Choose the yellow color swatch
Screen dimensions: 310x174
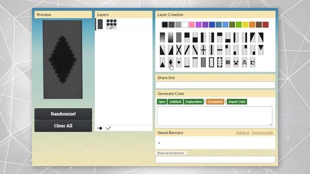tap(246, 25)
